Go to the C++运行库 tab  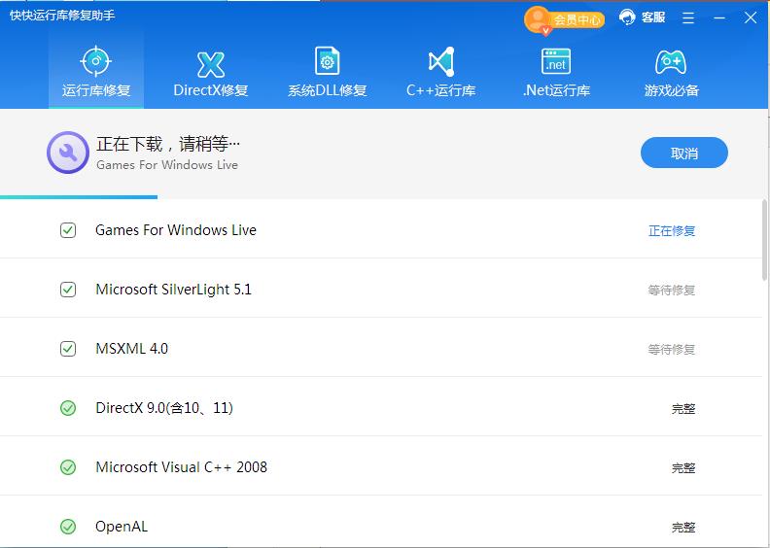tap(441, 71)
